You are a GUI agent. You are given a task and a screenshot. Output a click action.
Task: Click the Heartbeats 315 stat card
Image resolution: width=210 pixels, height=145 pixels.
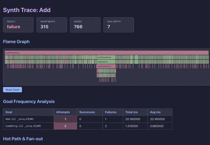(52, 25)
